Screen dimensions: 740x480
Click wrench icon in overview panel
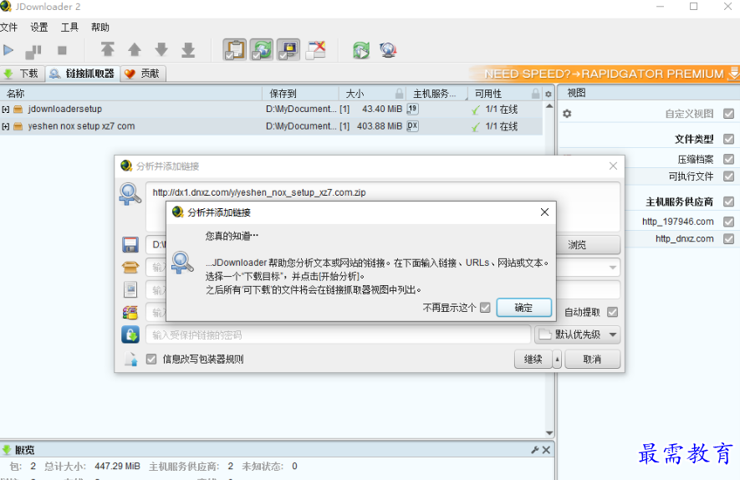pos(534,450)
